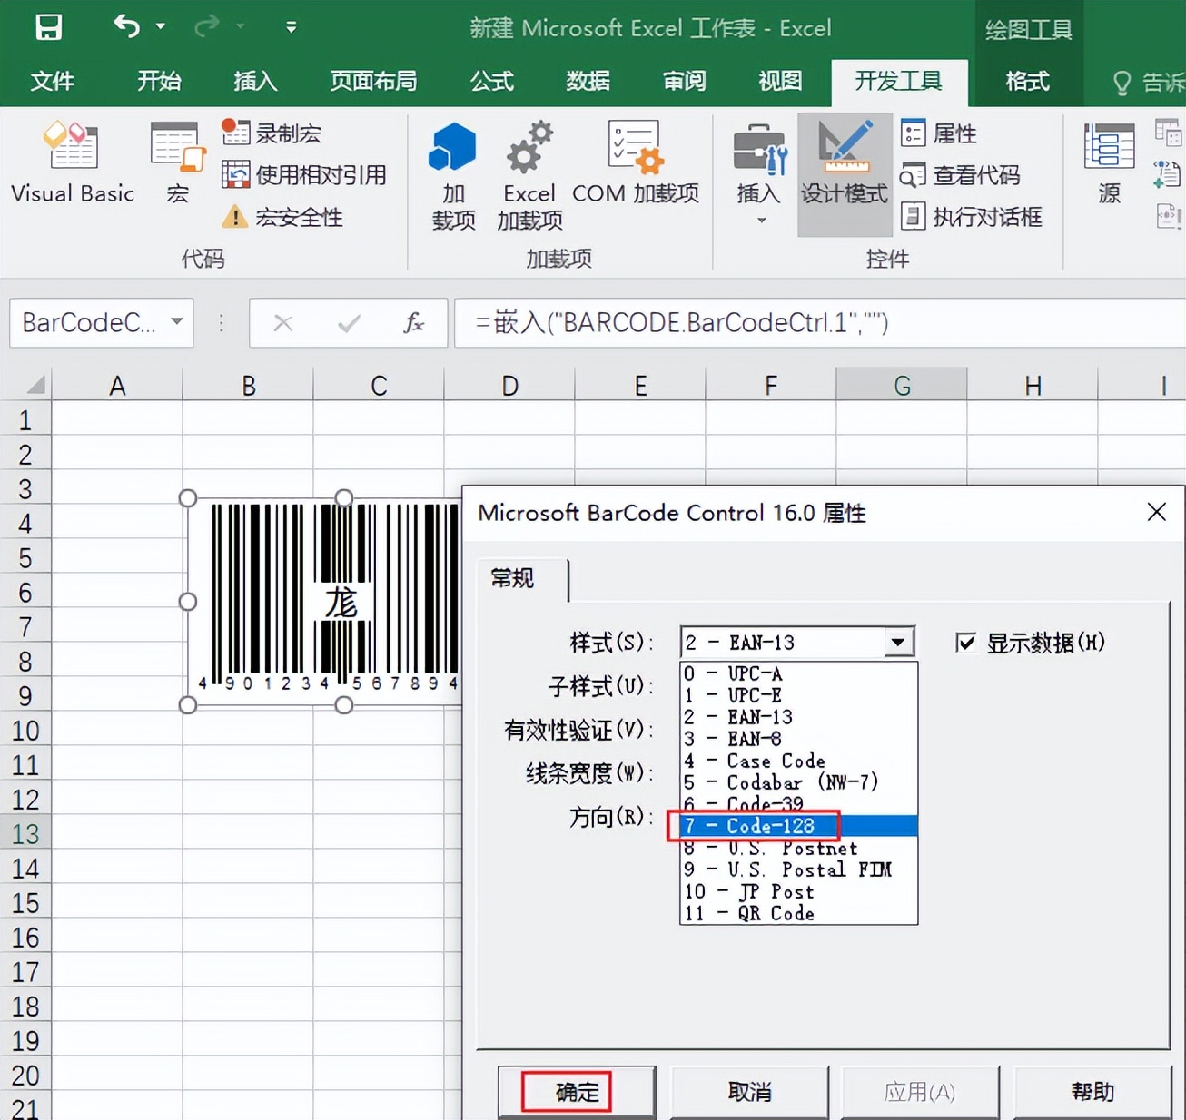Select column D header
Image resolution: width=1186 pixels, height=1120 pixels.
coord(509,386)
